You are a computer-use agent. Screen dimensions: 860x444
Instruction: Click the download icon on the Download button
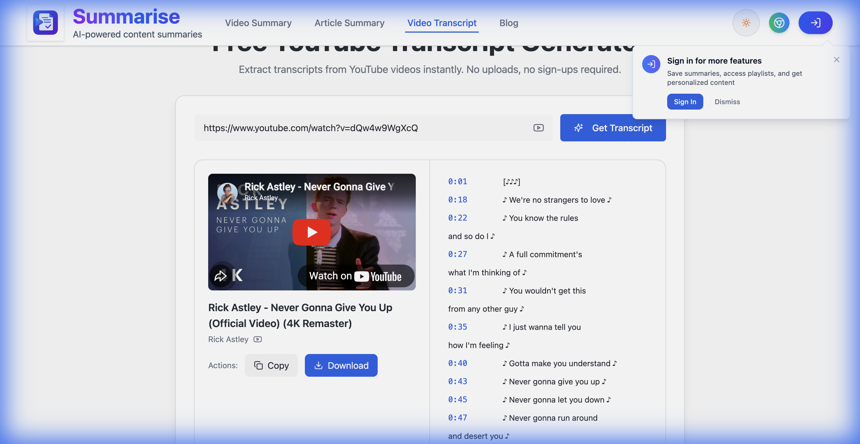coord(319,365)
